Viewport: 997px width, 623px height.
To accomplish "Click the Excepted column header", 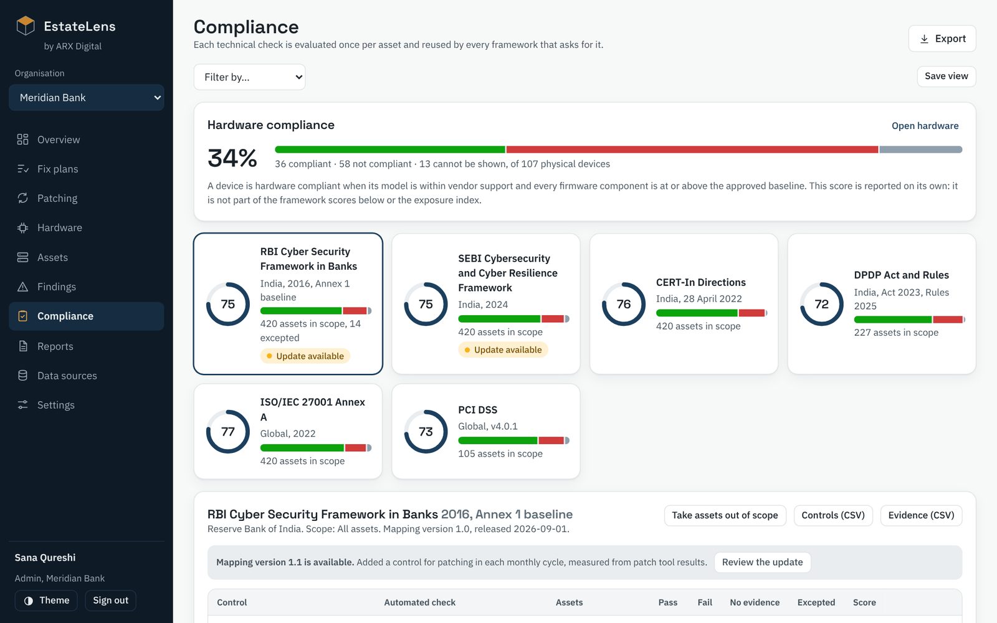I will 816,602.
